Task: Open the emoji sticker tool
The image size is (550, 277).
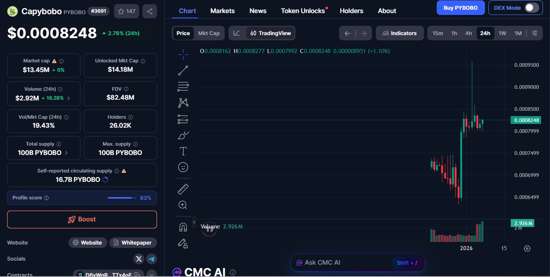Action: click(183, 167)
